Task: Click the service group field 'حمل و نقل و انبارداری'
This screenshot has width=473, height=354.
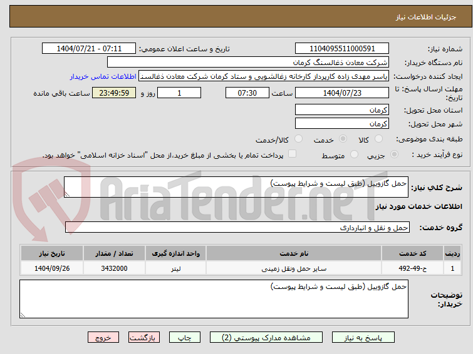Action: click(x=237, y=228)
